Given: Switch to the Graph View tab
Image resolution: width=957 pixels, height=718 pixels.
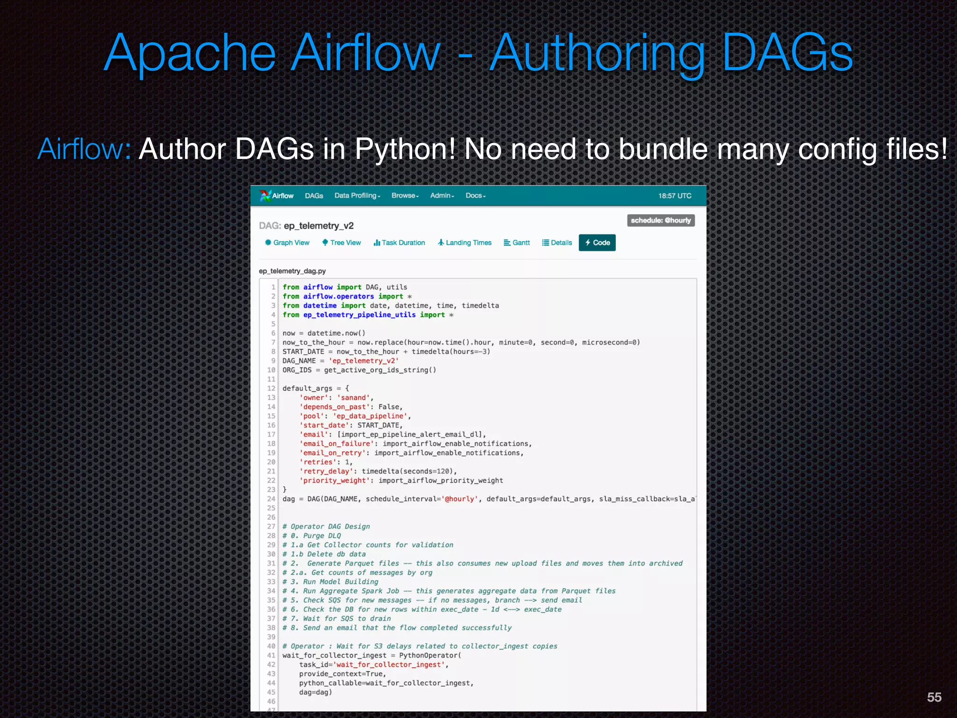Looking at the screenshot, I should pyautogui.click(x=287, y=243).
